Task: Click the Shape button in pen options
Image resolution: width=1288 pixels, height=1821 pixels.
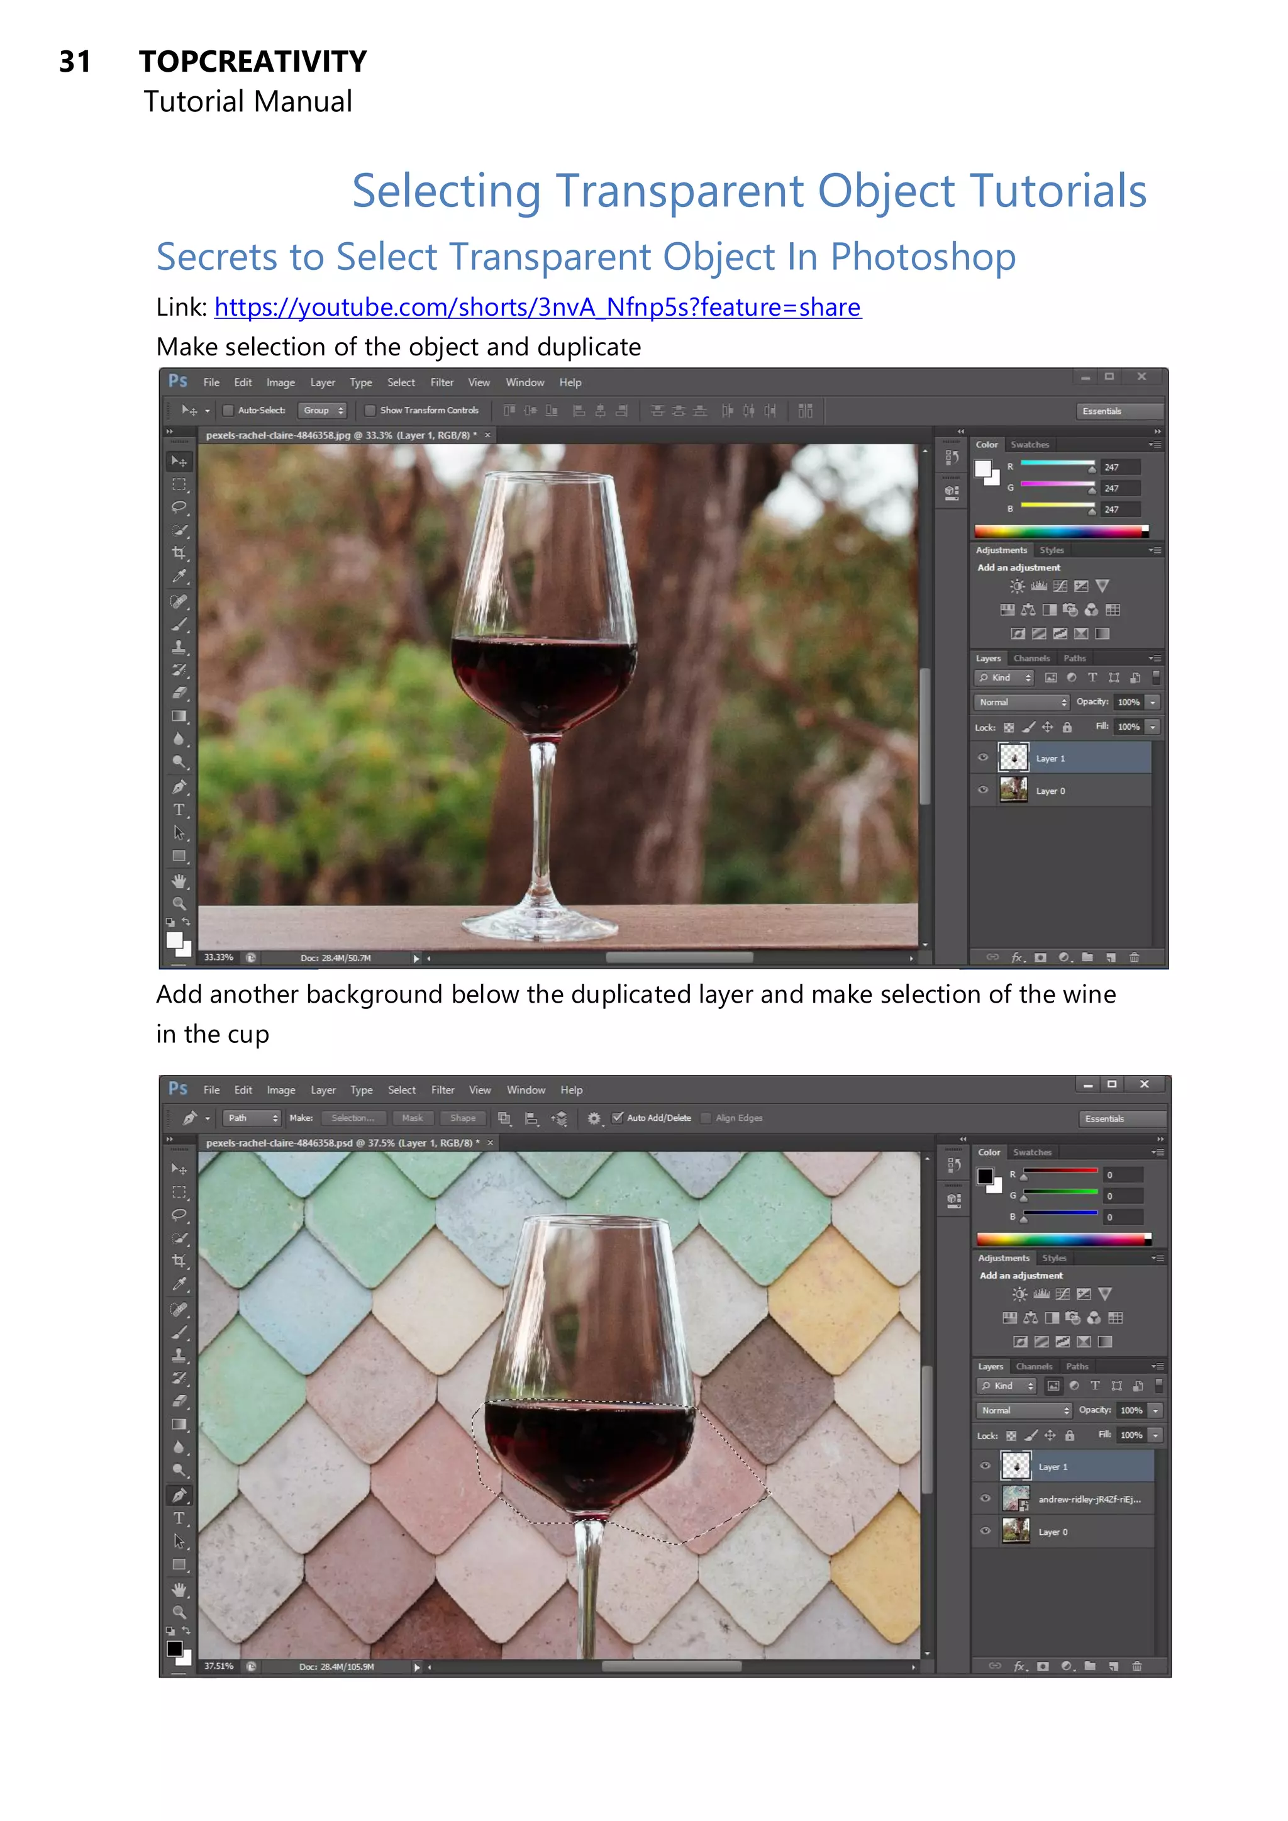Action: click(463, 1118)
